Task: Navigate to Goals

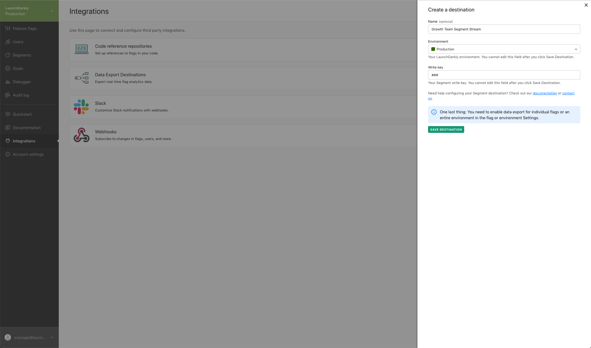Action: pos(29,68)
